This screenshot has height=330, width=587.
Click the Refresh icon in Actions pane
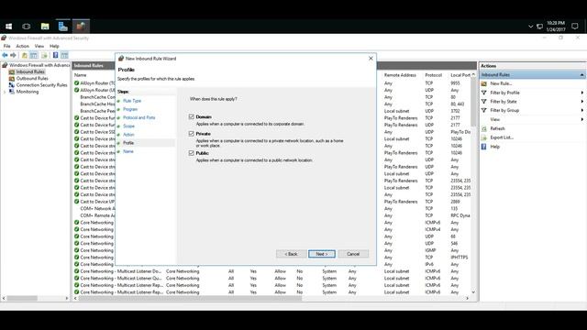coord(484,128)
